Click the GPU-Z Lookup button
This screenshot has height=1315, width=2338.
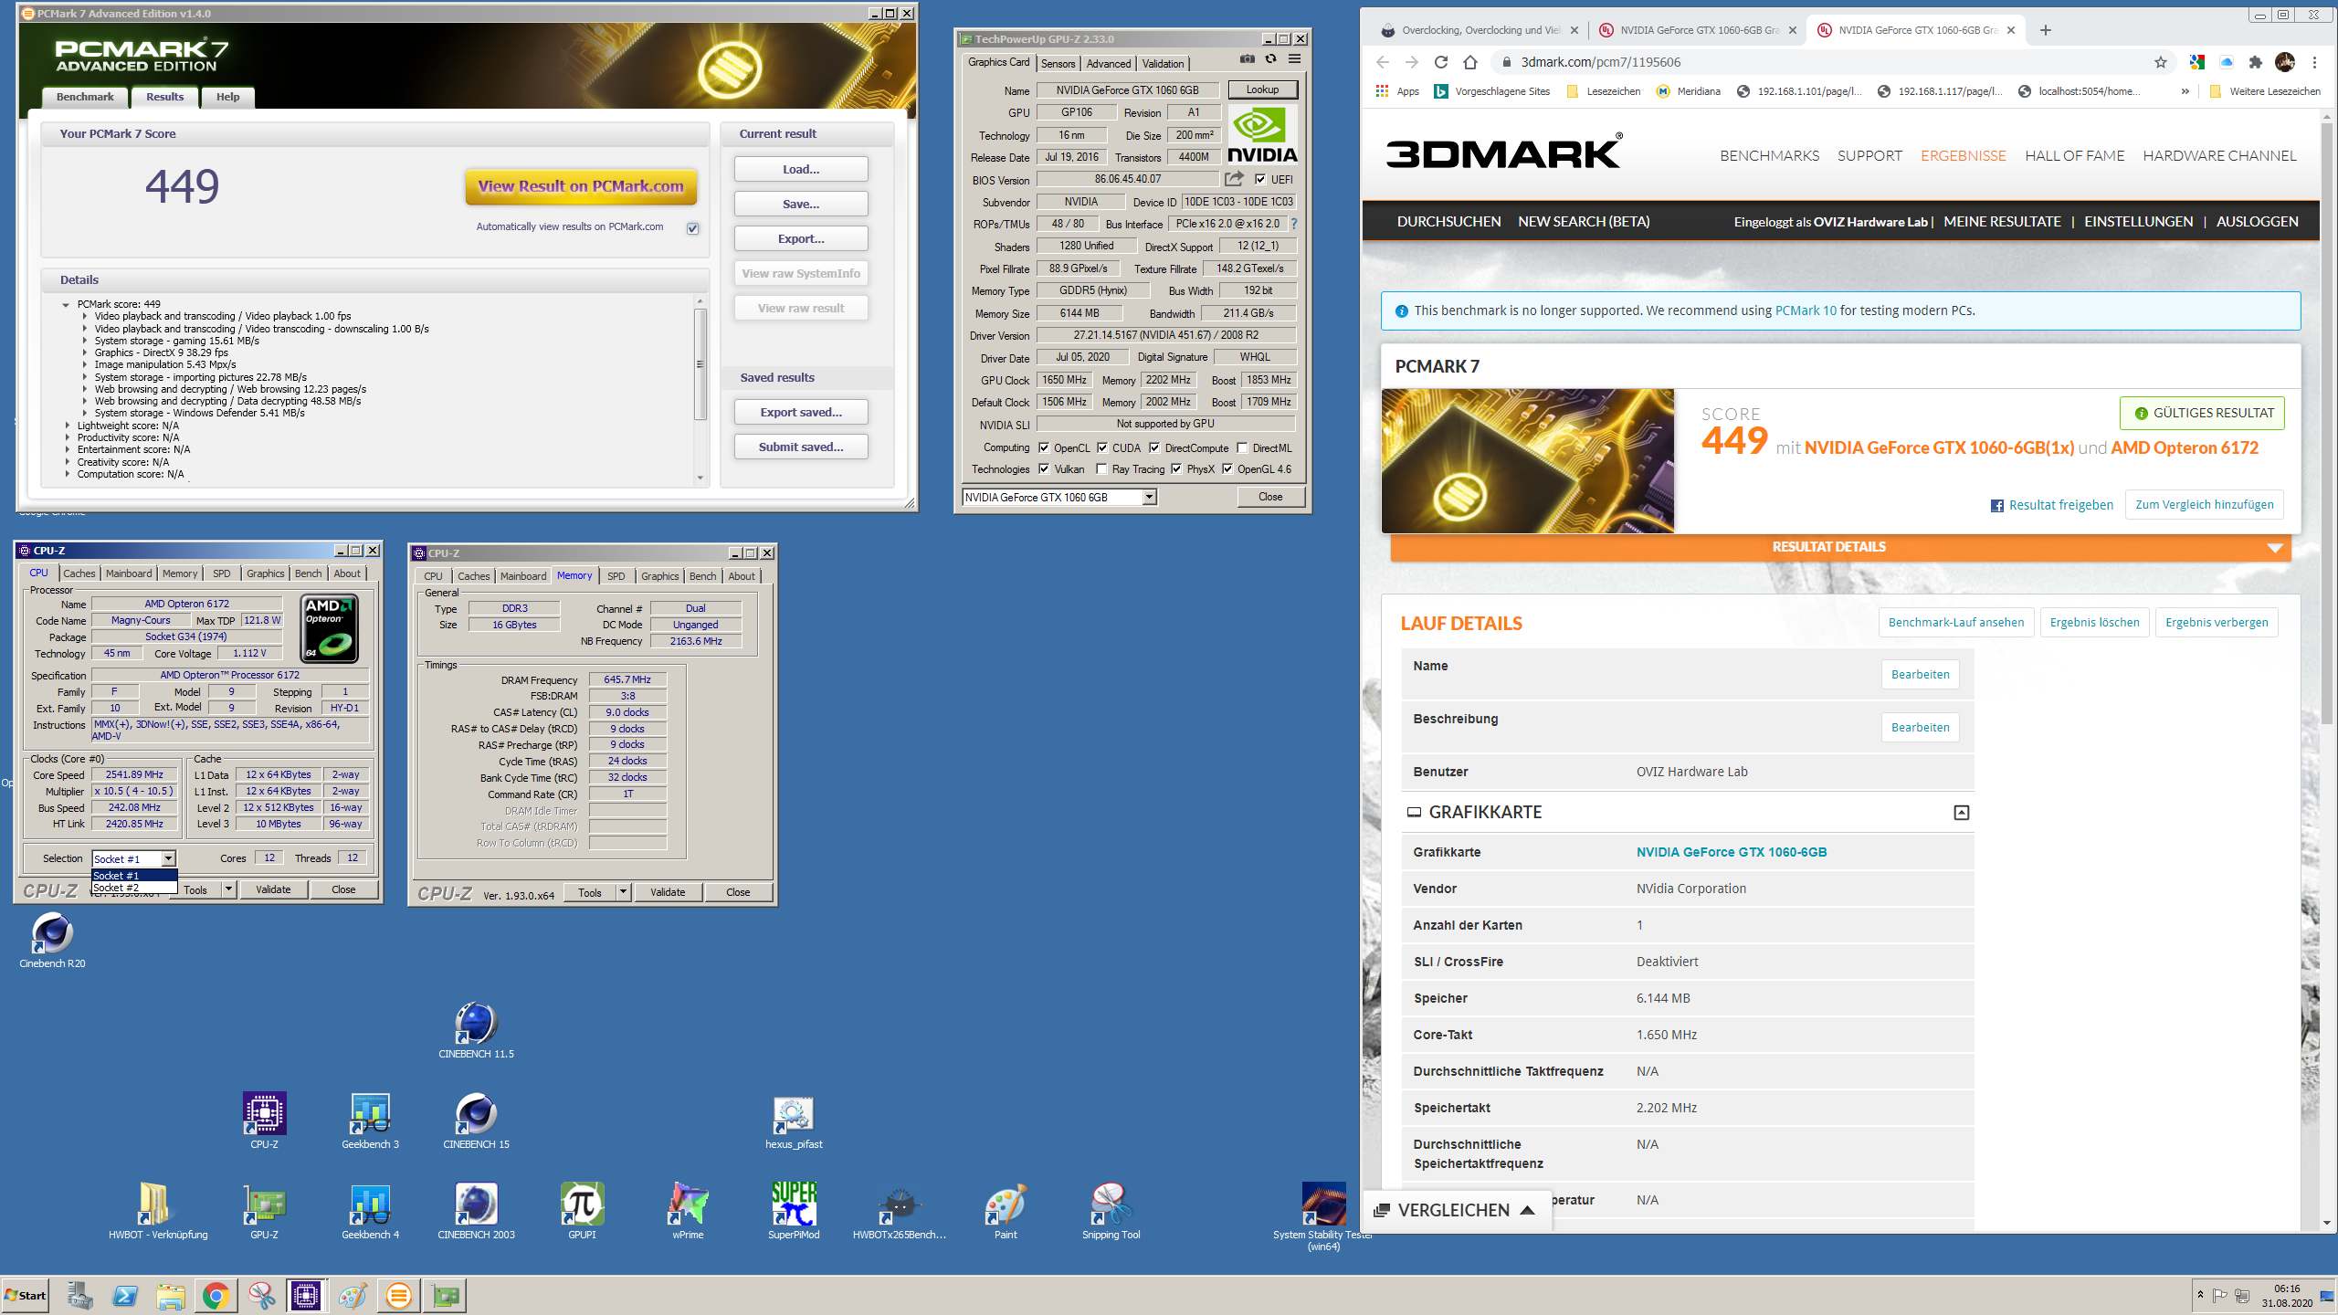pyautogui.click(x=1262, y=89)
